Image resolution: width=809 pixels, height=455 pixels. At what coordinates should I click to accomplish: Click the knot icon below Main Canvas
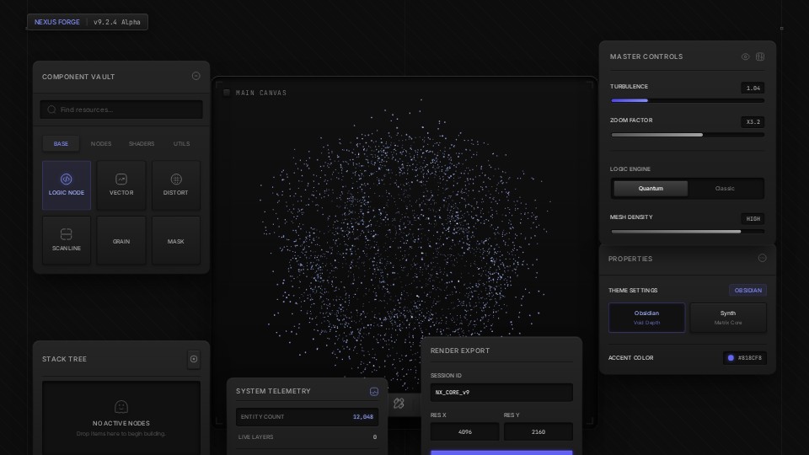pyautogui.click(x=399, y=404)
